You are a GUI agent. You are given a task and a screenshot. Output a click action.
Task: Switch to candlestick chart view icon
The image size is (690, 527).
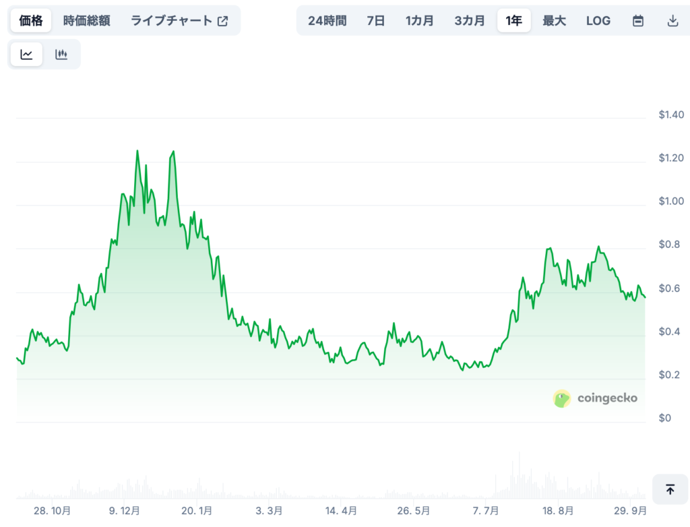(x=61, y=55)
